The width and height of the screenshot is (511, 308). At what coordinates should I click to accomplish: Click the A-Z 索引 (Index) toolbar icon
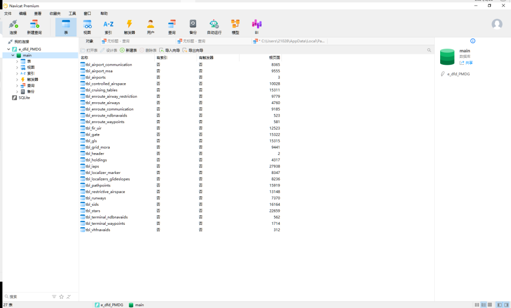click(108, 27)
